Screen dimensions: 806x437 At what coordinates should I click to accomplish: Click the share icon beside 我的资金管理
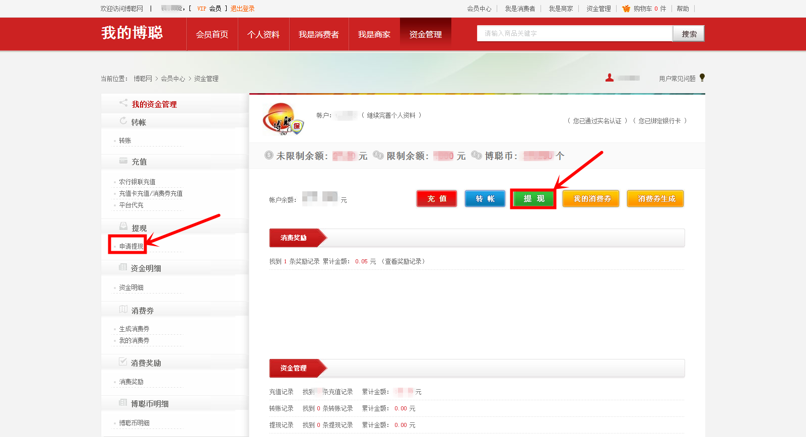123,103
